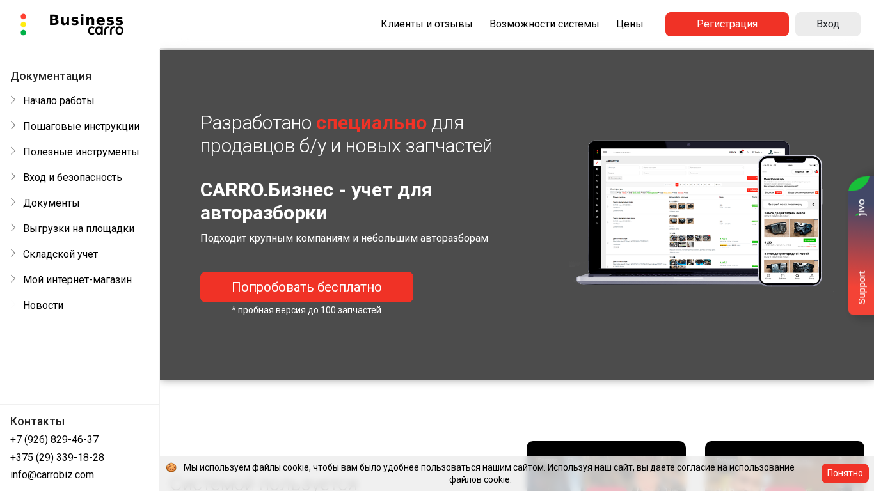
Task: Expand the Начало работы section chevron
Action: [x=13, y=100]
